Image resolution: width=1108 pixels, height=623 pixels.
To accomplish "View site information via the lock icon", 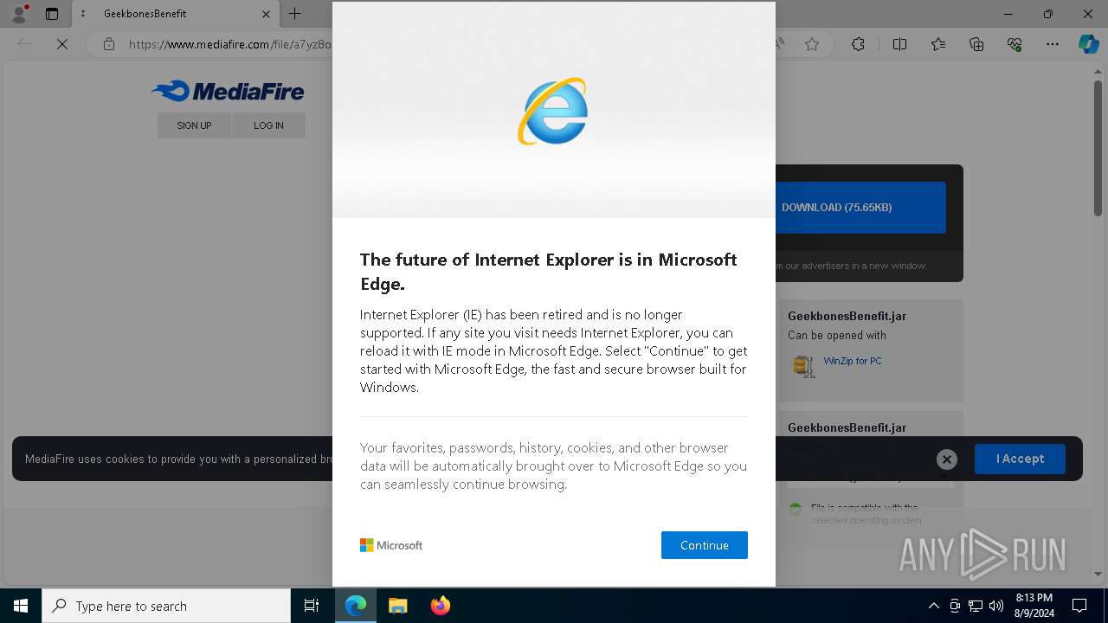I will tap(108, 44).
